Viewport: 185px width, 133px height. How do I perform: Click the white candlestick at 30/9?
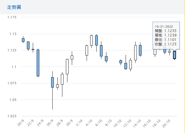tap(72, 57)
